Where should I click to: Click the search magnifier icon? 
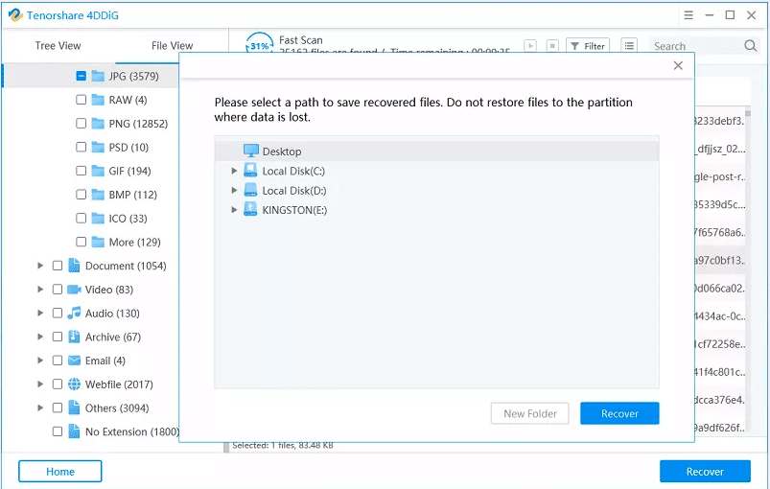click(751, 46)
